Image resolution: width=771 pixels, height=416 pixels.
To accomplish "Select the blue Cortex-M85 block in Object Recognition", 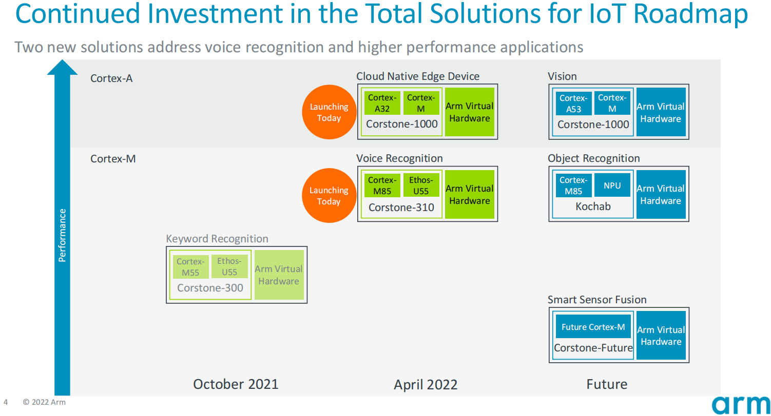I will 574,185.
